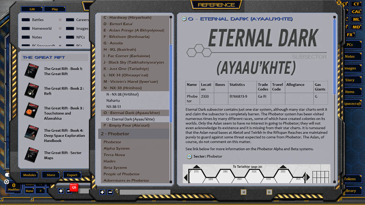Click the ML icon on the right edge
The height and width of the screenshot is (205, 365).
point(357,19)
